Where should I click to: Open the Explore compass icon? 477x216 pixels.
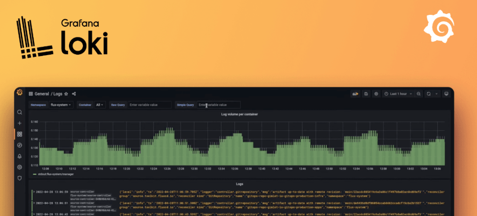point(20,145)
